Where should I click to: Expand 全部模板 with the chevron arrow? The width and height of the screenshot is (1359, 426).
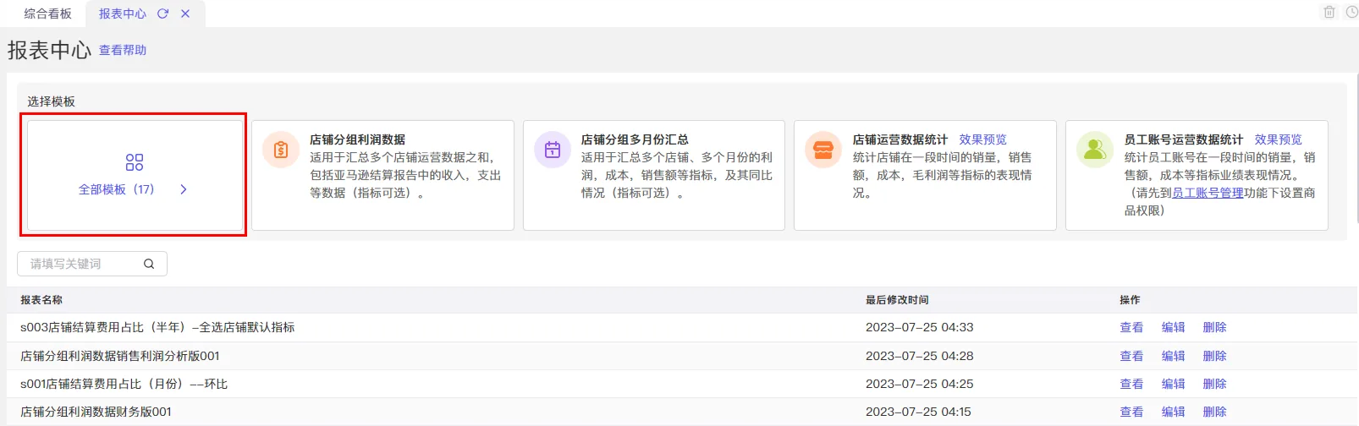(x=184, y=189)
